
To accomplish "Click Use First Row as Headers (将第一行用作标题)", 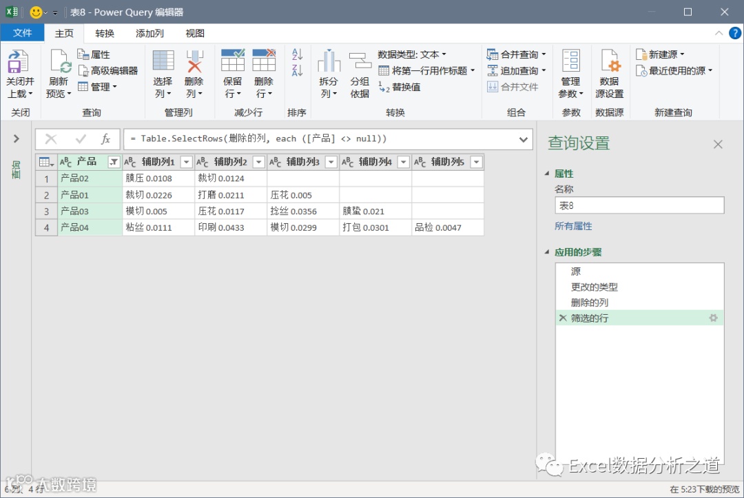I will pos(426,71).
